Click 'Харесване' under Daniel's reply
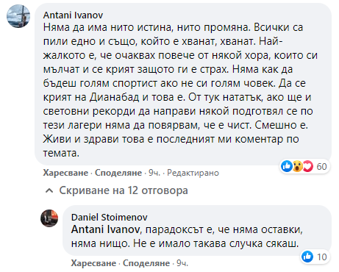The height and width of the screenshot is (272, 339). coord(93,263)
